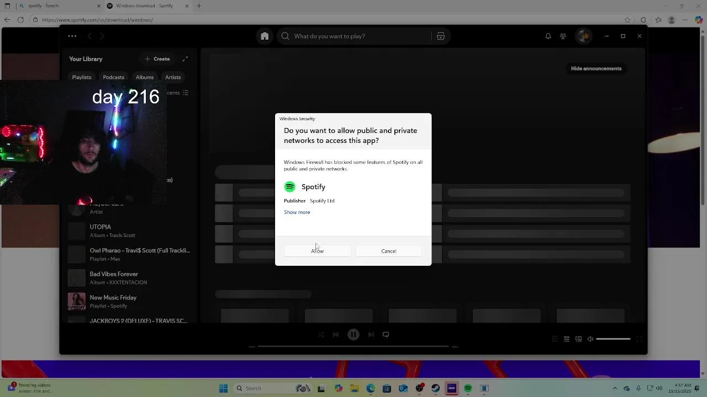Allow Spotify network access in the firewall dialog
Viewport: 707px width, 397px height.
point(317,251)
